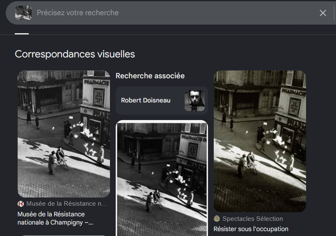Open the Robert Doisneau related search
The image size is (336, 236).
[162, 100]
